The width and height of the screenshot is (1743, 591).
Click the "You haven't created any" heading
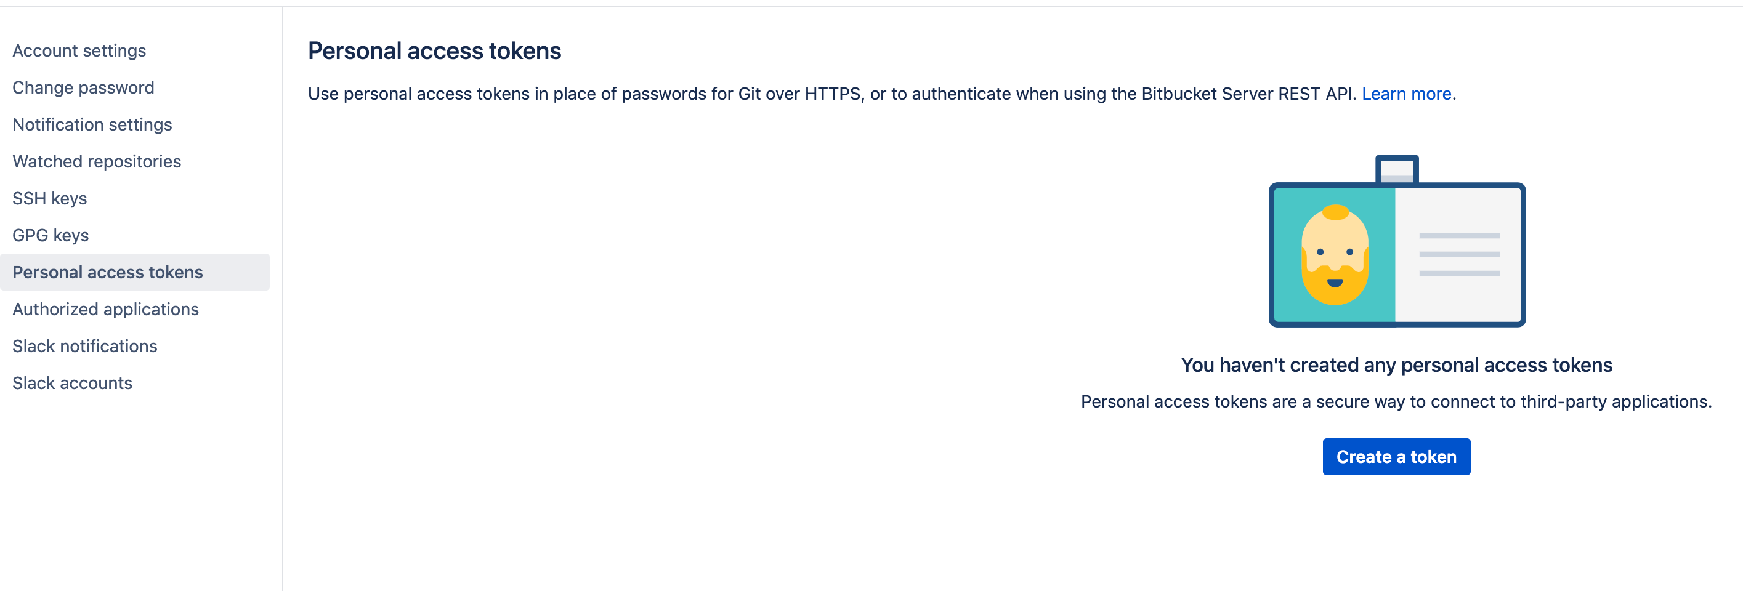(x=1396, y=365)
